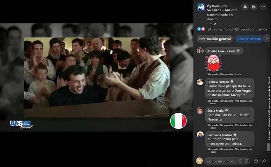Click the badge next to Sônia Maria

(226, 110)
